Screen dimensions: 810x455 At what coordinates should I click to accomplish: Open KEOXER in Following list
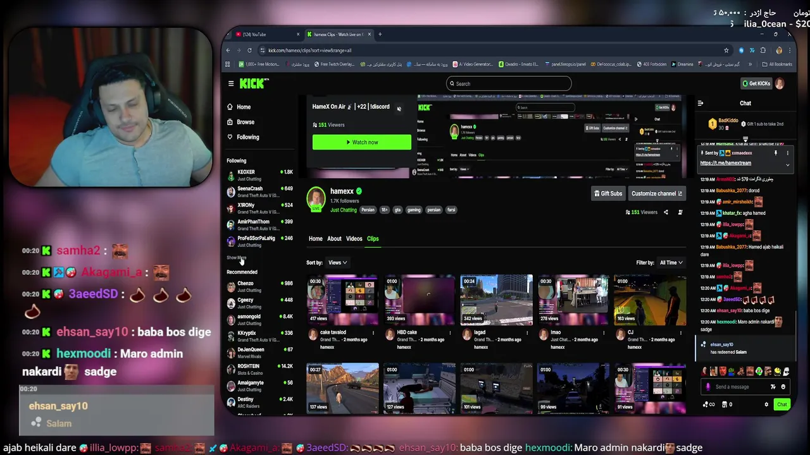259,175
